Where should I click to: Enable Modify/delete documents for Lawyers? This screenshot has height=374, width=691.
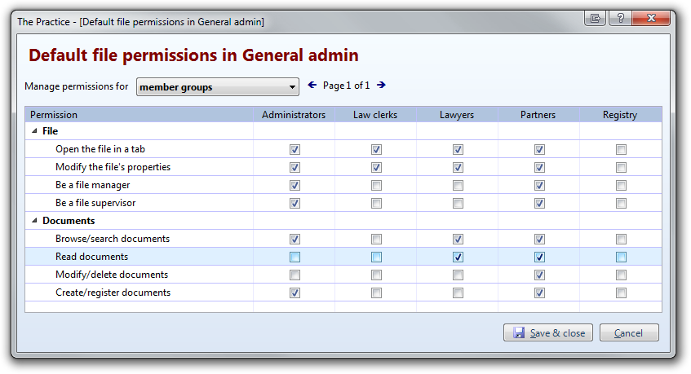pyautogui.click(x=458, y=275)
